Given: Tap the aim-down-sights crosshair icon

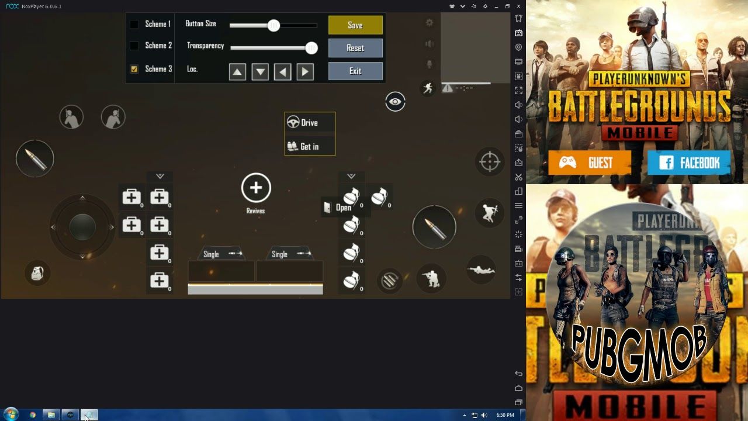Looking at the screenshot, I should (490, 162).
